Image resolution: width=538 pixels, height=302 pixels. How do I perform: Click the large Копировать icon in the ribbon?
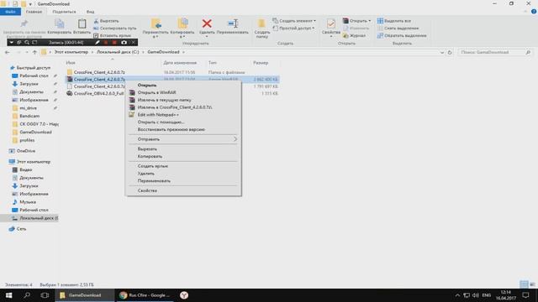(60, 23)
